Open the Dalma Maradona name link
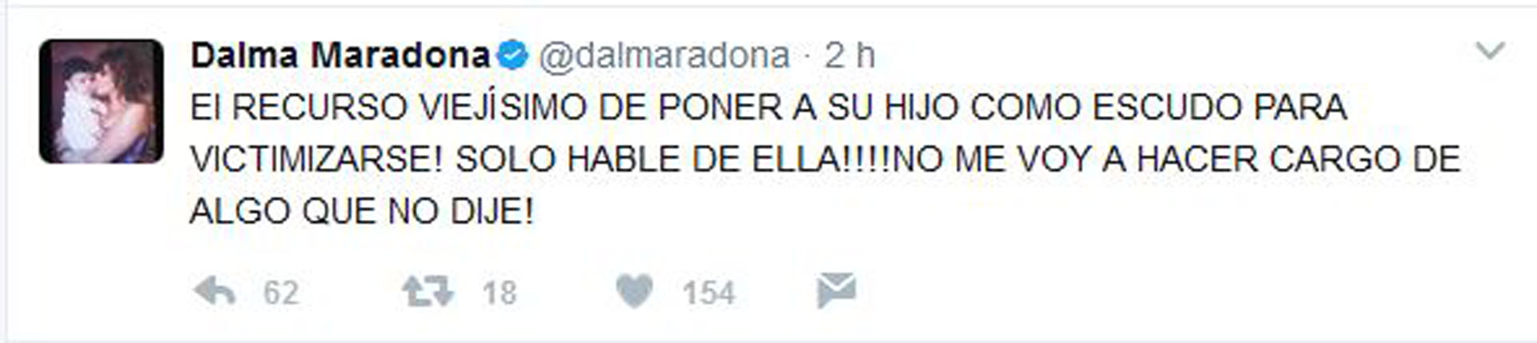The width and height of the screenshot is (1537, 343). pos(340,56)
